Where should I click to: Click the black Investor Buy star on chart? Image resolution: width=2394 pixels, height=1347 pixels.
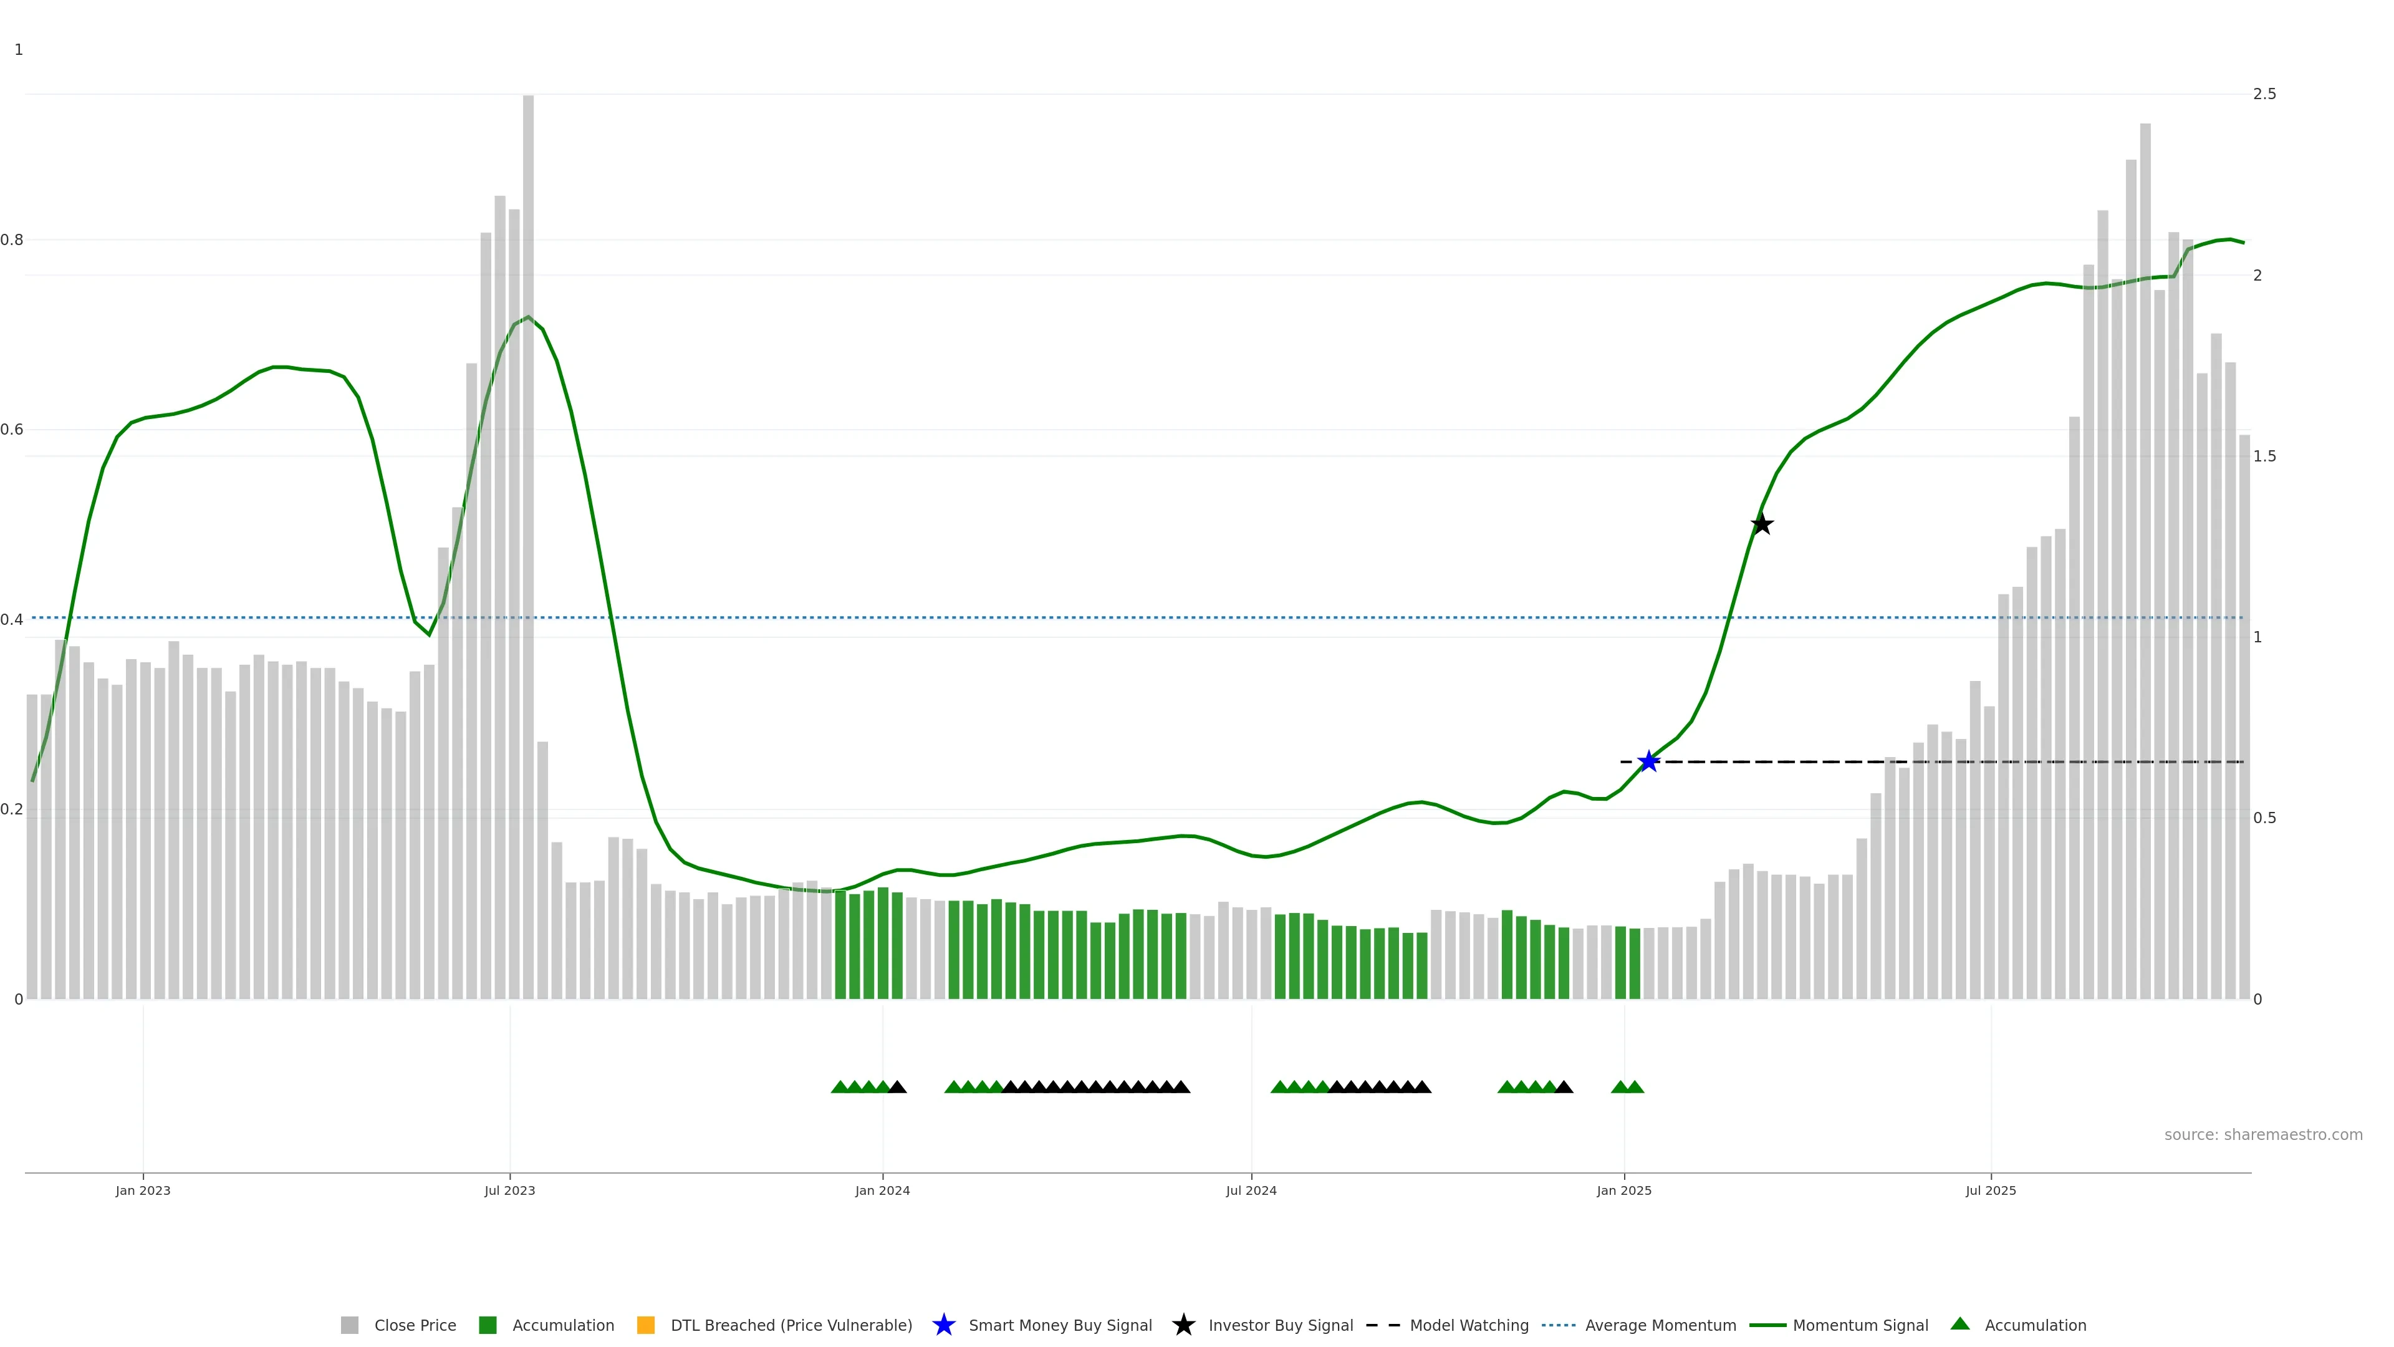point(1761,524)
